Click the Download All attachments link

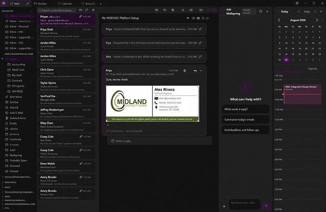coord(134,131)
